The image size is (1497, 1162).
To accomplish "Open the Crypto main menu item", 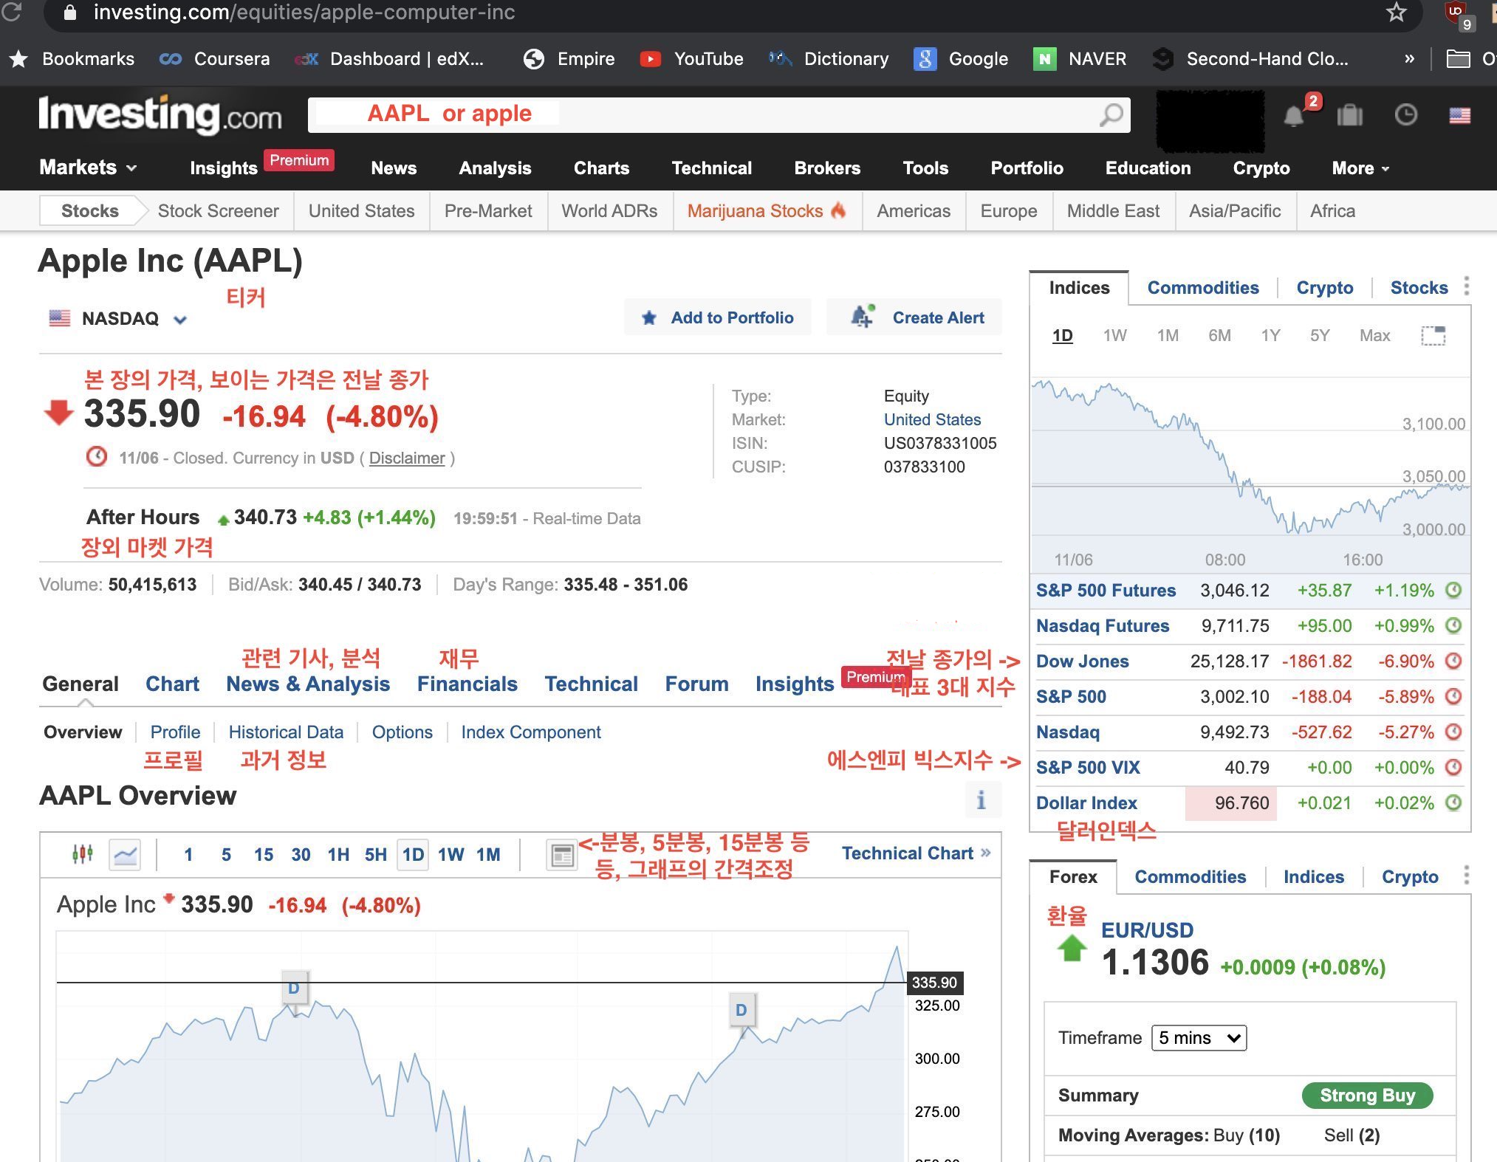I will click(1261, 168).
